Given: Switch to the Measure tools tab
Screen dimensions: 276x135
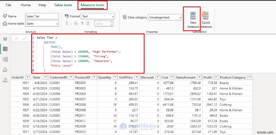Looking at the screenshot, I should tap(92, 5).
